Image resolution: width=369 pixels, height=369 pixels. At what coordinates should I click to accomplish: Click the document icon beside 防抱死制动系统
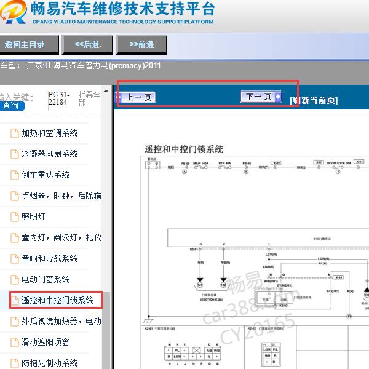15,363
